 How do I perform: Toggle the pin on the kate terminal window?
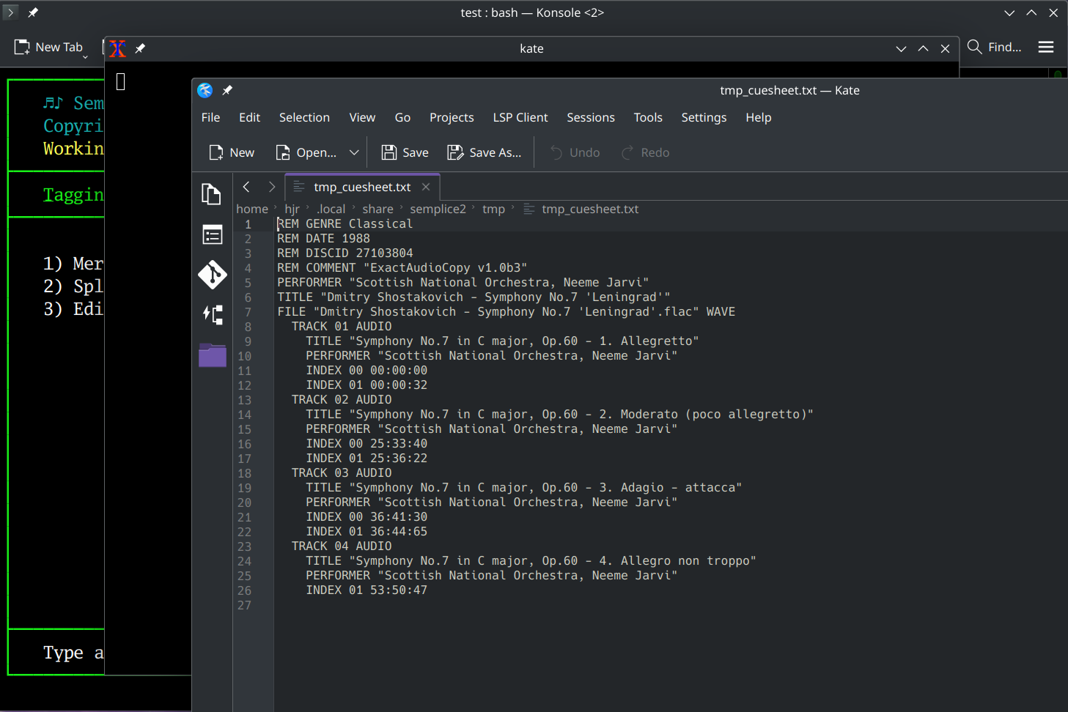139,48
